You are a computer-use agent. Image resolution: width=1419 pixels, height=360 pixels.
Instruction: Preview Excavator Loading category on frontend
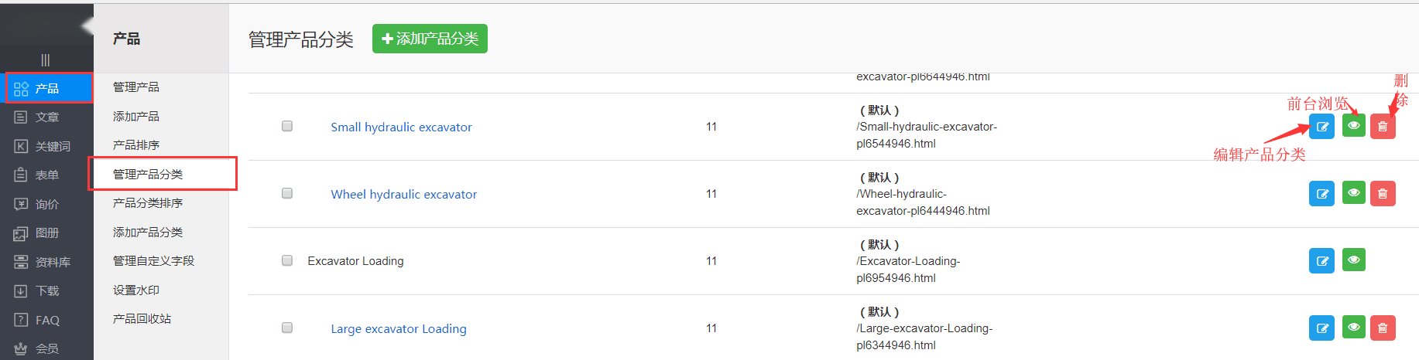tap(1353, 260)
